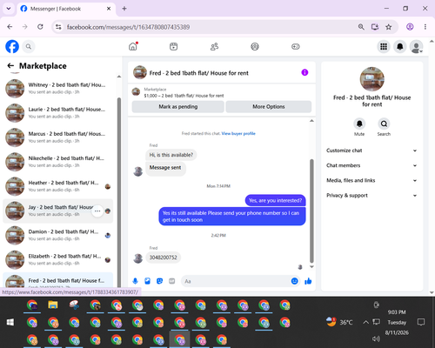
Task: Open the Windows notification center icon
Action: (x=421, y=322)
